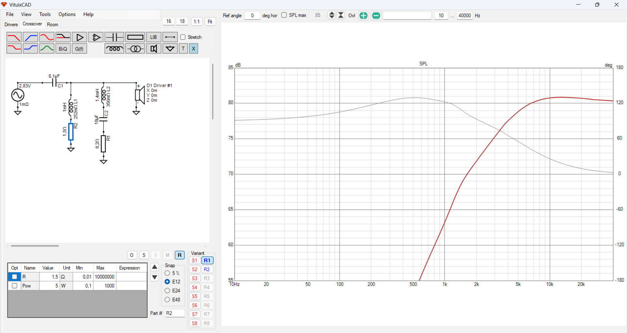Click the resistor rectangle icon

(135, 37)
